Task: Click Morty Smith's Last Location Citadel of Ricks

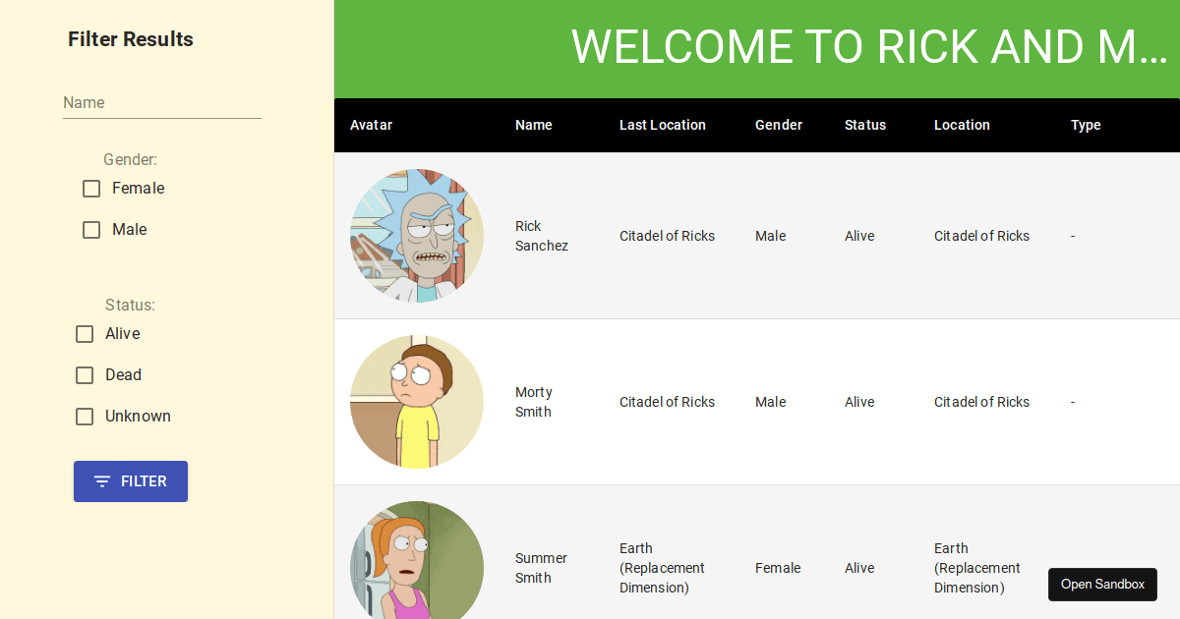Action: tap(667, 402)
